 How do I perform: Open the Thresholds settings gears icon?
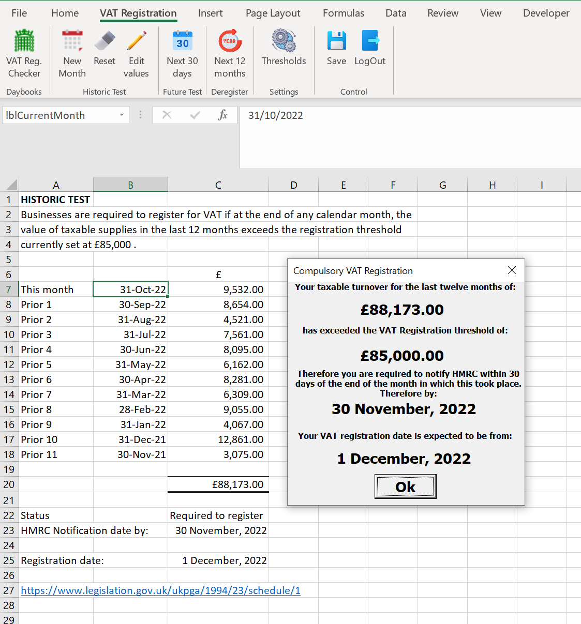click(284, 41)
